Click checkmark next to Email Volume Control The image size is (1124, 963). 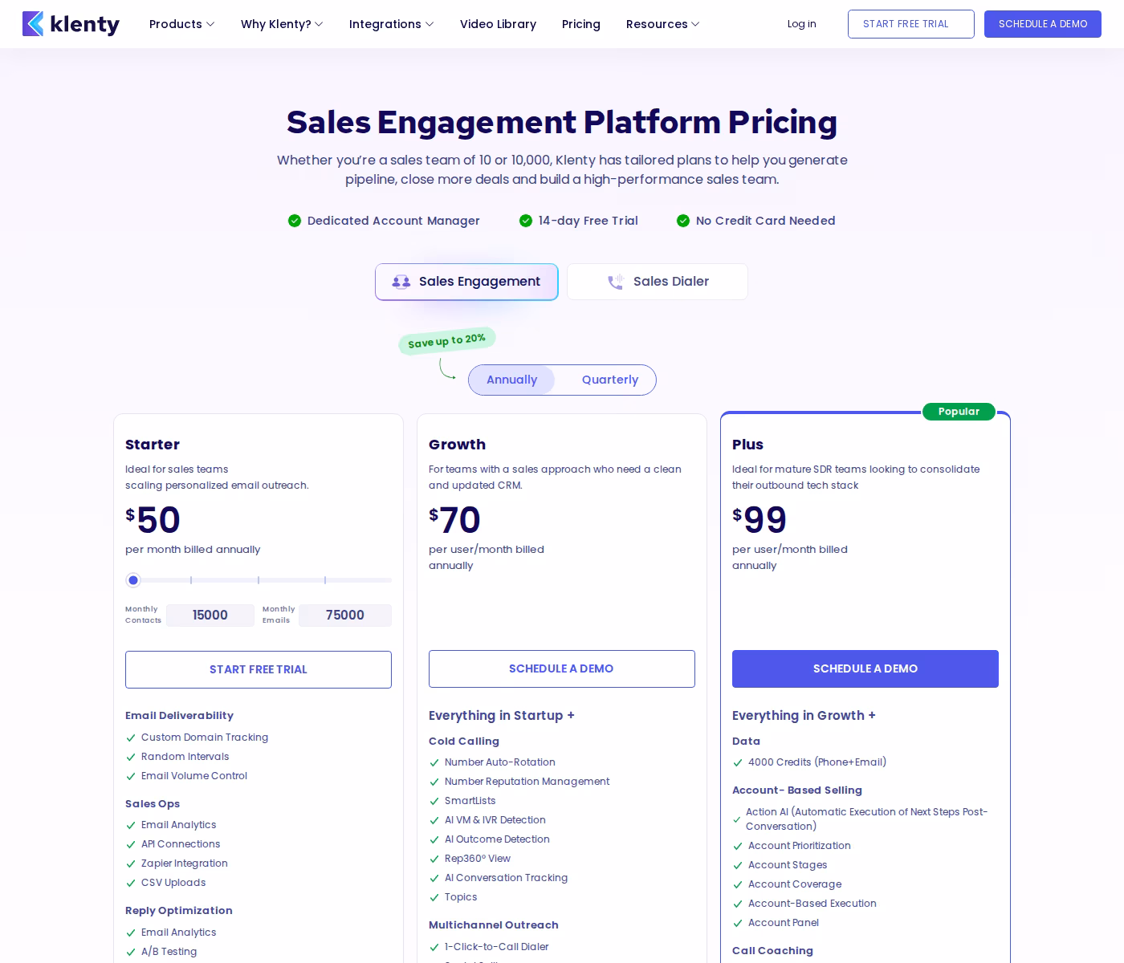pos(131,776)
